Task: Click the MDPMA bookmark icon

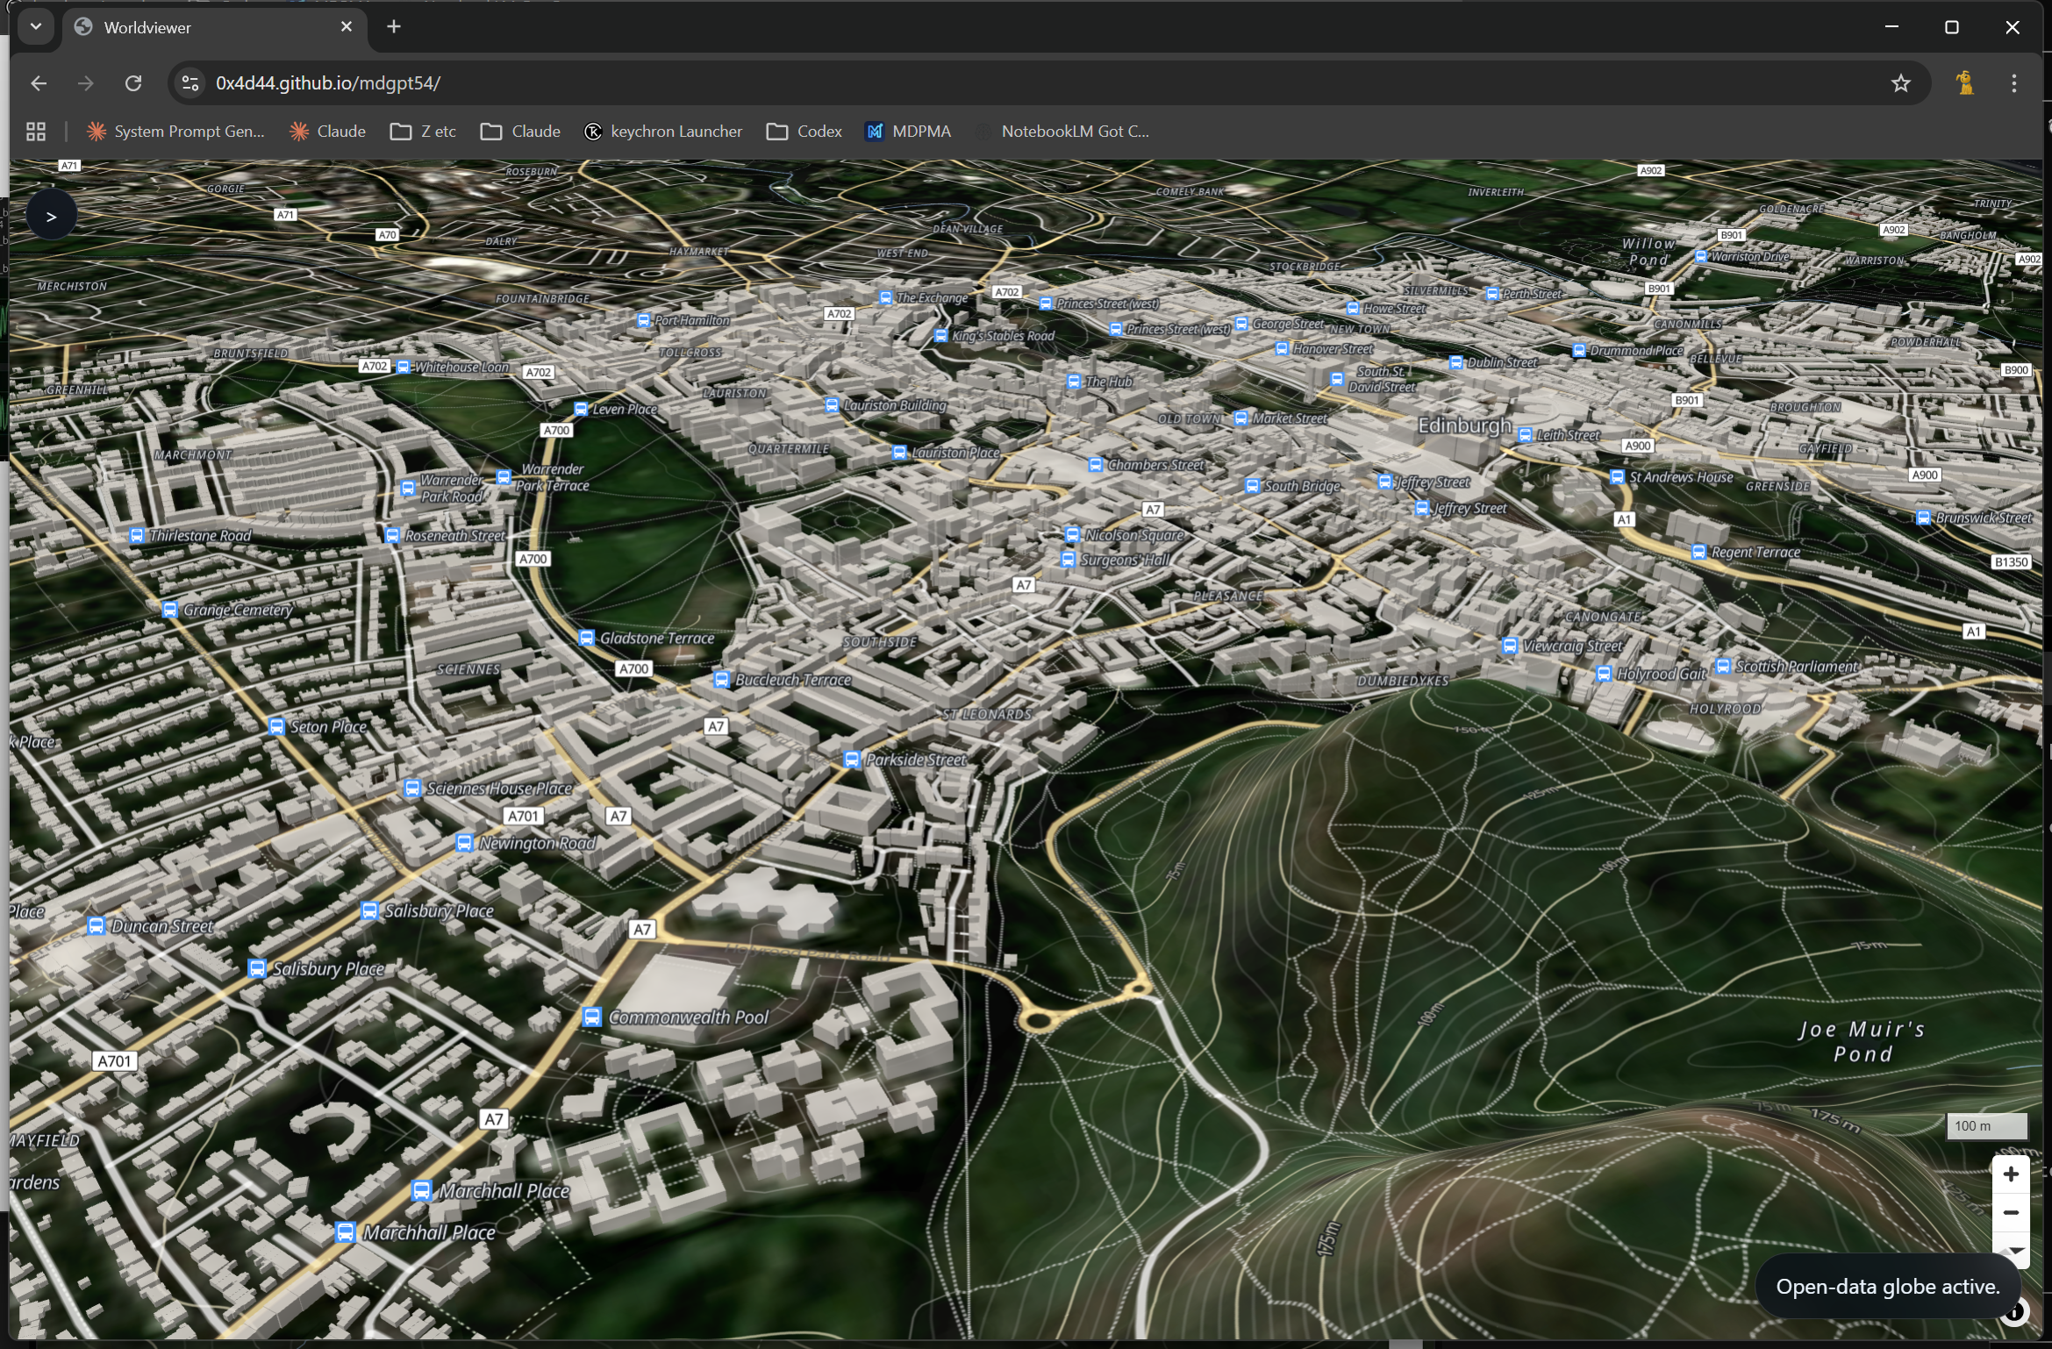Action: tap(876, 131)
